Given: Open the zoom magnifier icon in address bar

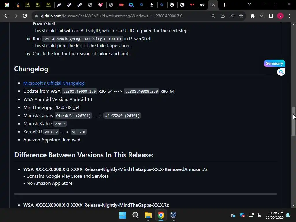Looking at the screenshot, I should click(x=213, y=16).
